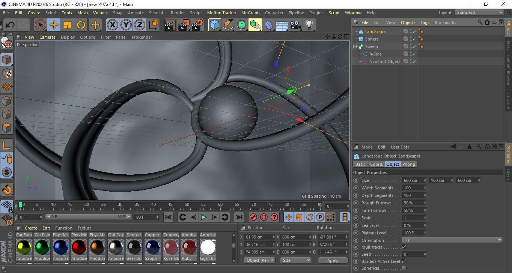Uncheck the Multifractal checkbox

pos(404,247)
